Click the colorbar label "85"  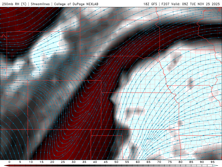191,162
